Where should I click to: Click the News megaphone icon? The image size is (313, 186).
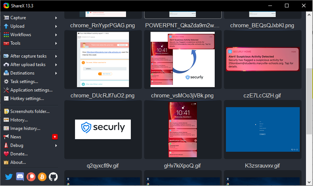tap(6, 137)
